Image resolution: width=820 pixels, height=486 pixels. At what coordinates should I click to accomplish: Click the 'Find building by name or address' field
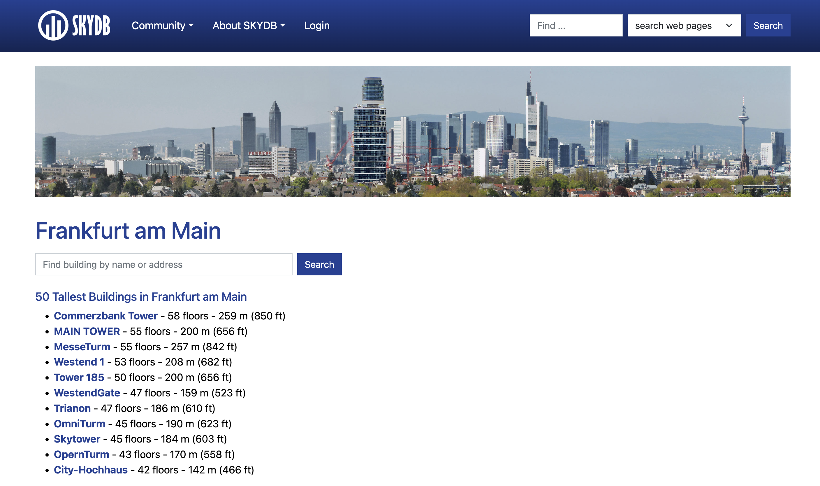point(163,264)
